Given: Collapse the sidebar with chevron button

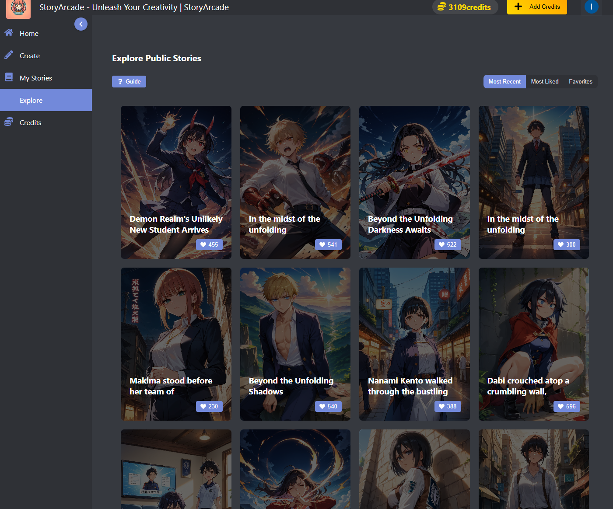Looking at the screenshot, I should tap(81, 24).
